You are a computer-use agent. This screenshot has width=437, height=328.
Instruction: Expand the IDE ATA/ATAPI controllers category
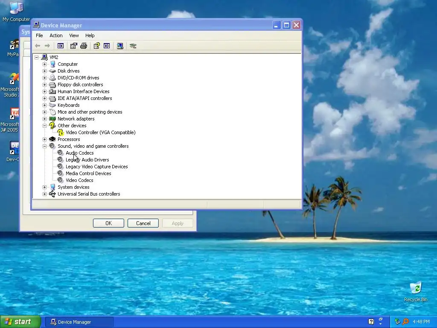pyautogui.click(x=44, y=98)
